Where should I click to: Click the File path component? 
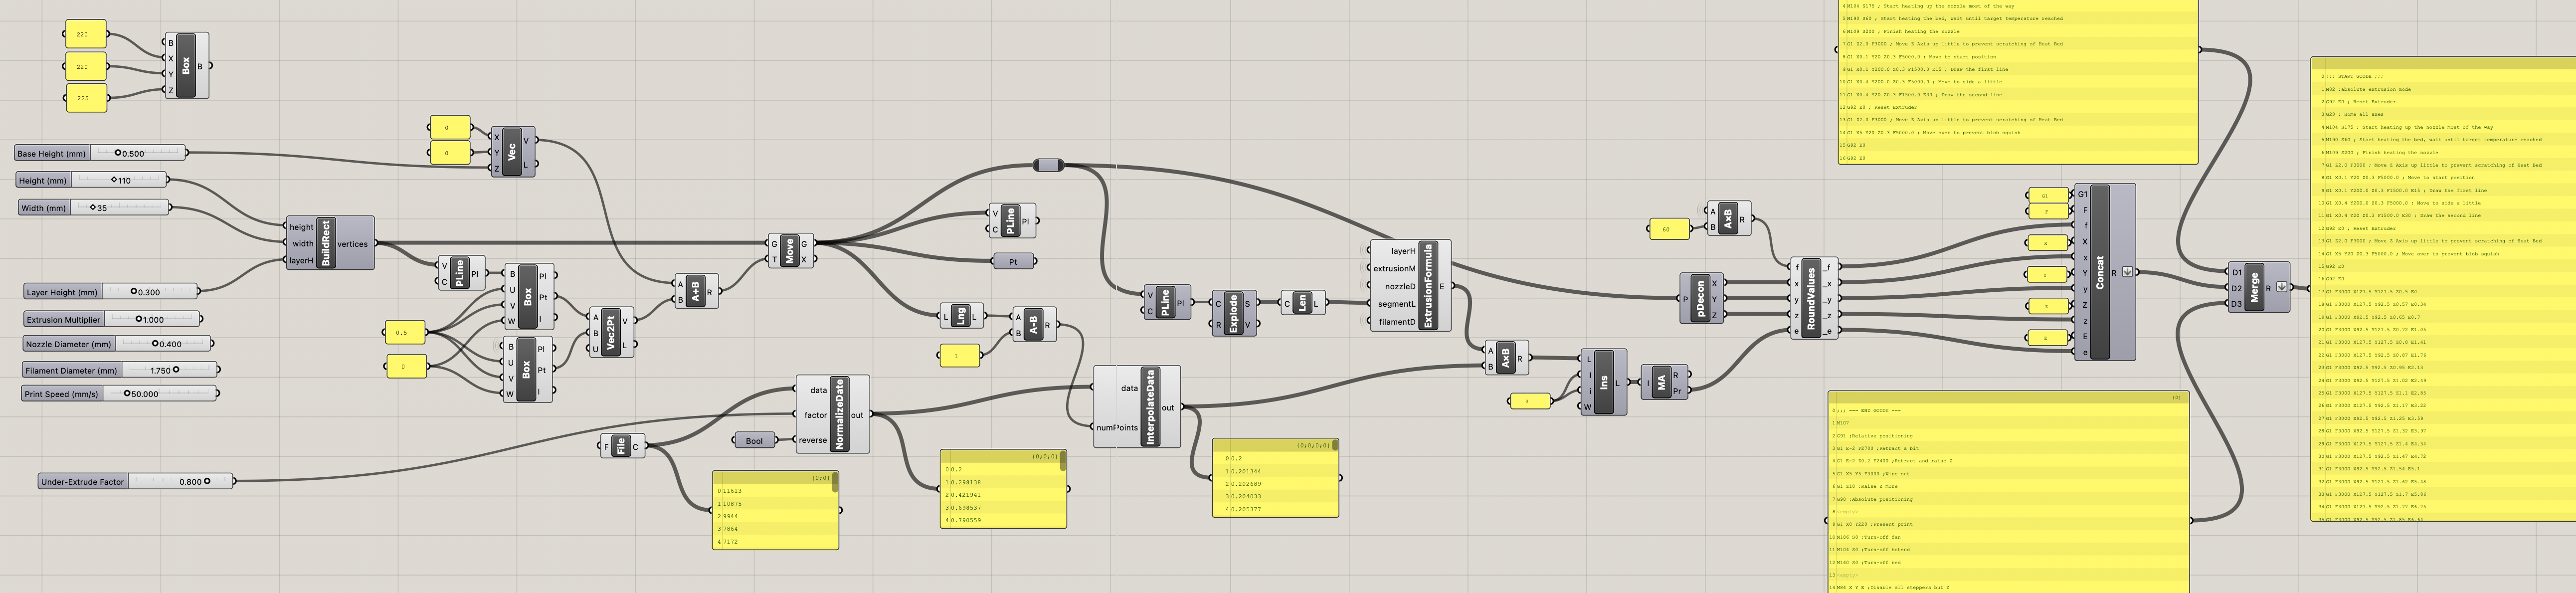[621, 446]
